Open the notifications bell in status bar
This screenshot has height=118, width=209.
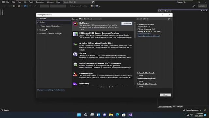(x=205, y=110)
